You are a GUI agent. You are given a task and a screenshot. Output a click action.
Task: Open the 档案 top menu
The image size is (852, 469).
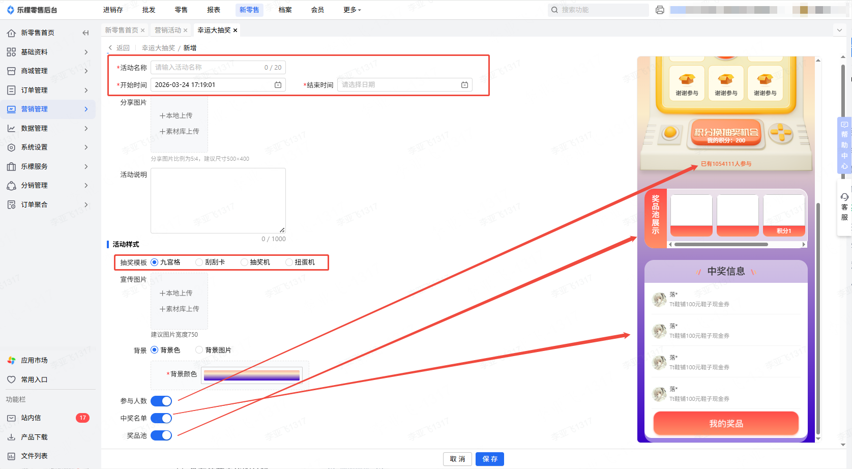(285, 10)
